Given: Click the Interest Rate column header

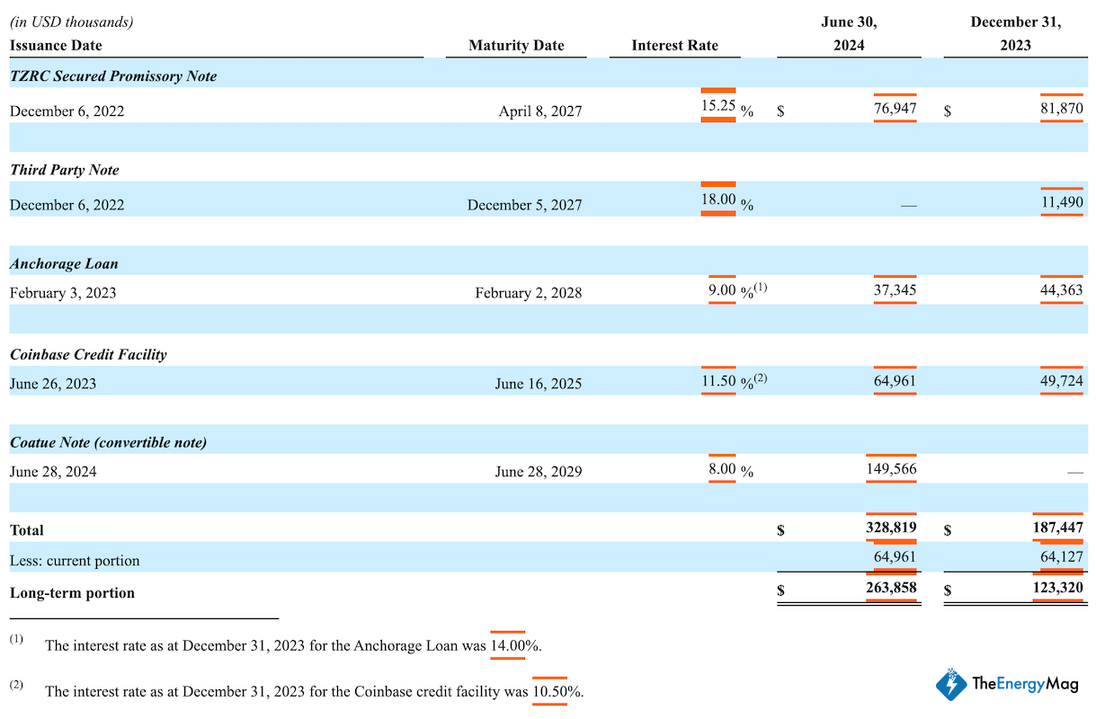Looking at the screenshot, I should [x=674, y=45].
